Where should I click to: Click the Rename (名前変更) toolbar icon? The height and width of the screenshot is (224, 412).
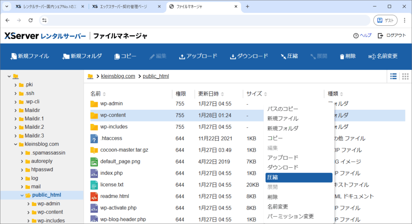(x=372, y=56)
